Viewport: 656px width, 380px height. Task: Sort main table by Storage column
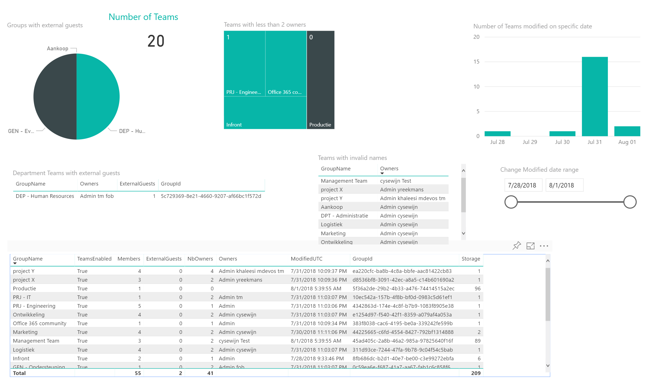(471, 259)
